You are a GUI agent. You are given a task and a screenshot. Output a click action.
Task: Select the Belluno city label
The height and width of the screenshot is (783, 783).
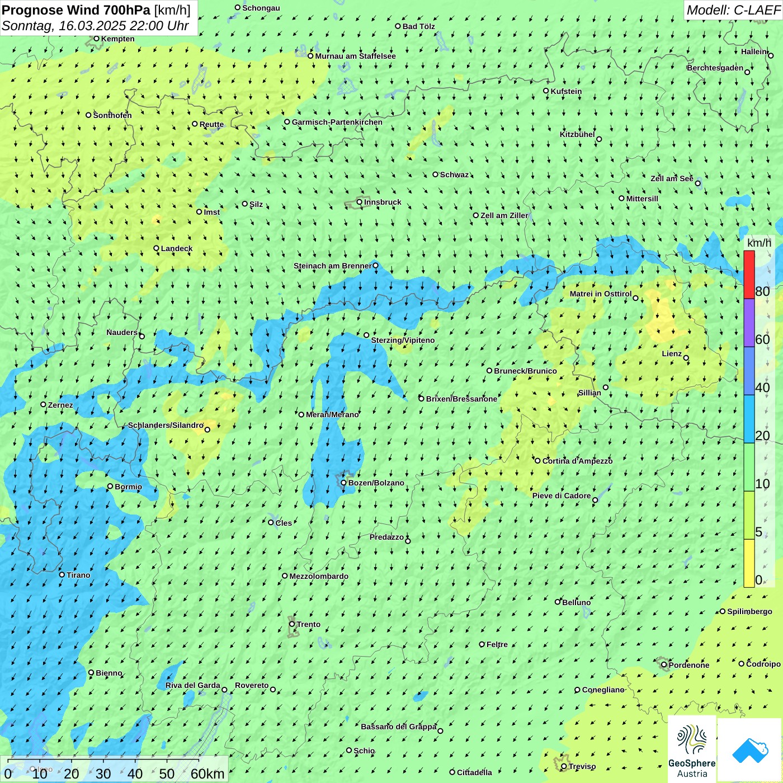click(576, 602)
